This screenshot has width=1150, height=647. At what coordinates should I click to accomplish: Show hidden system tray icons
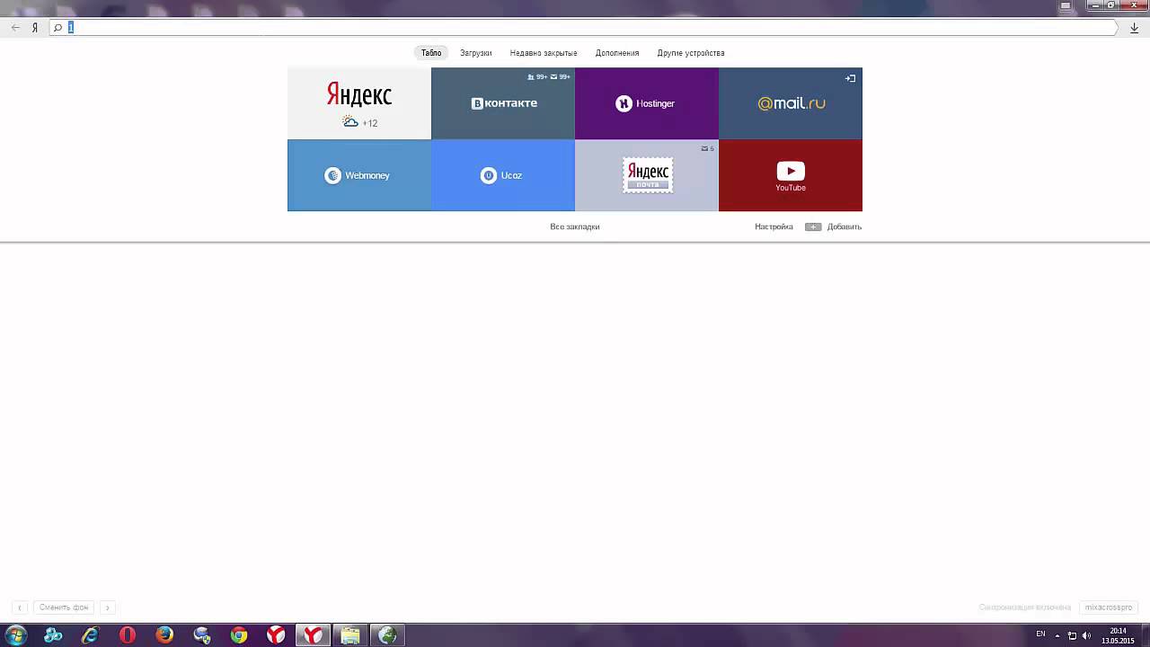pyautogui.click(x=1057, y=635)
